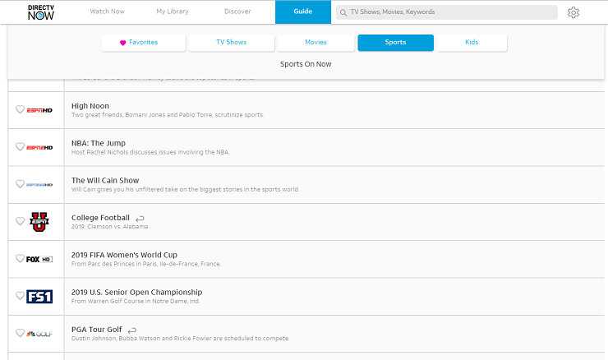Click 'Host Rachel Nichols discusses' description
The width and height of the screenshot is (608, 360).
(x=150, y=152)
